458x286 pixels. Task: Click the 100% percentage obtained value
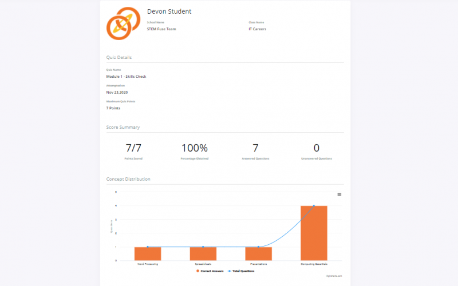pos(195,148)
